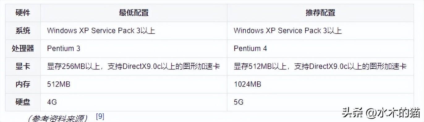
Task: Click the 显卡 row label
Action: pos(23,66)
